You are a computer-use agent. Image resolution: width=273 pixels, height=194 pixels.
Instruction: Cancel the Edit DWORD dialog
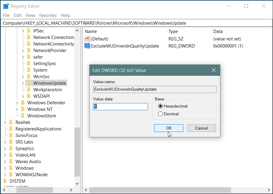(202, 128)
